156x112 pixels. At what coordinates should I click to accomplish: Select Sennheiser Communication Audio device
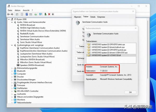pyautogui.click(x=35, y=37)
